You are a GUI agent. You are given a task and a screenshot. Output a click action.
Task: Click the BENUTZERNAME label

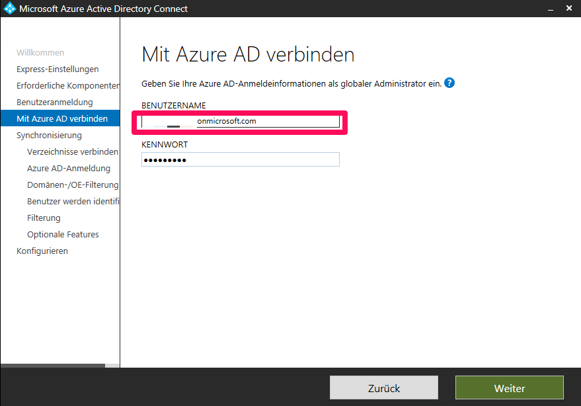pos(173,106)
